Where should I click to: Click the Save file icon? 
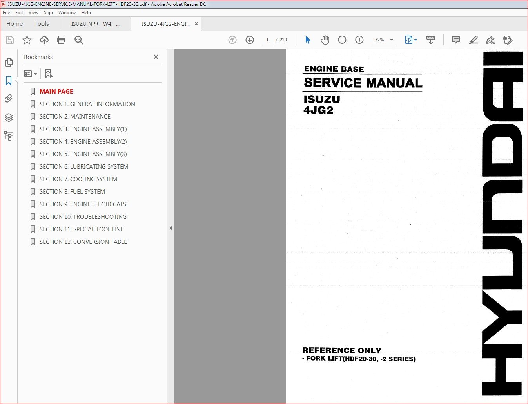(10, 40)
